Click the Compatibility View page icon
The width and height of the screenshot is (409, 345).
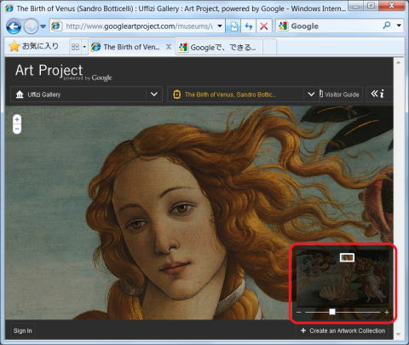(233, 26)
